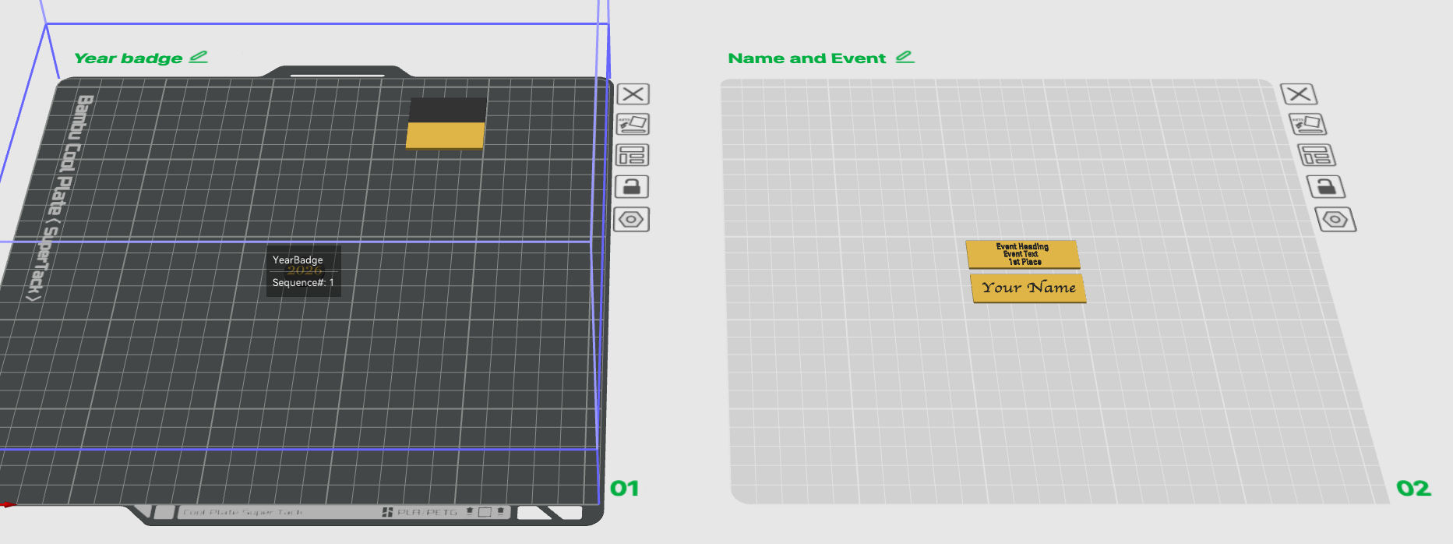This screenshot has height=544, width=1453.
Task: Toggle the lock icon on plate 02
Action: pos(1326,187)
